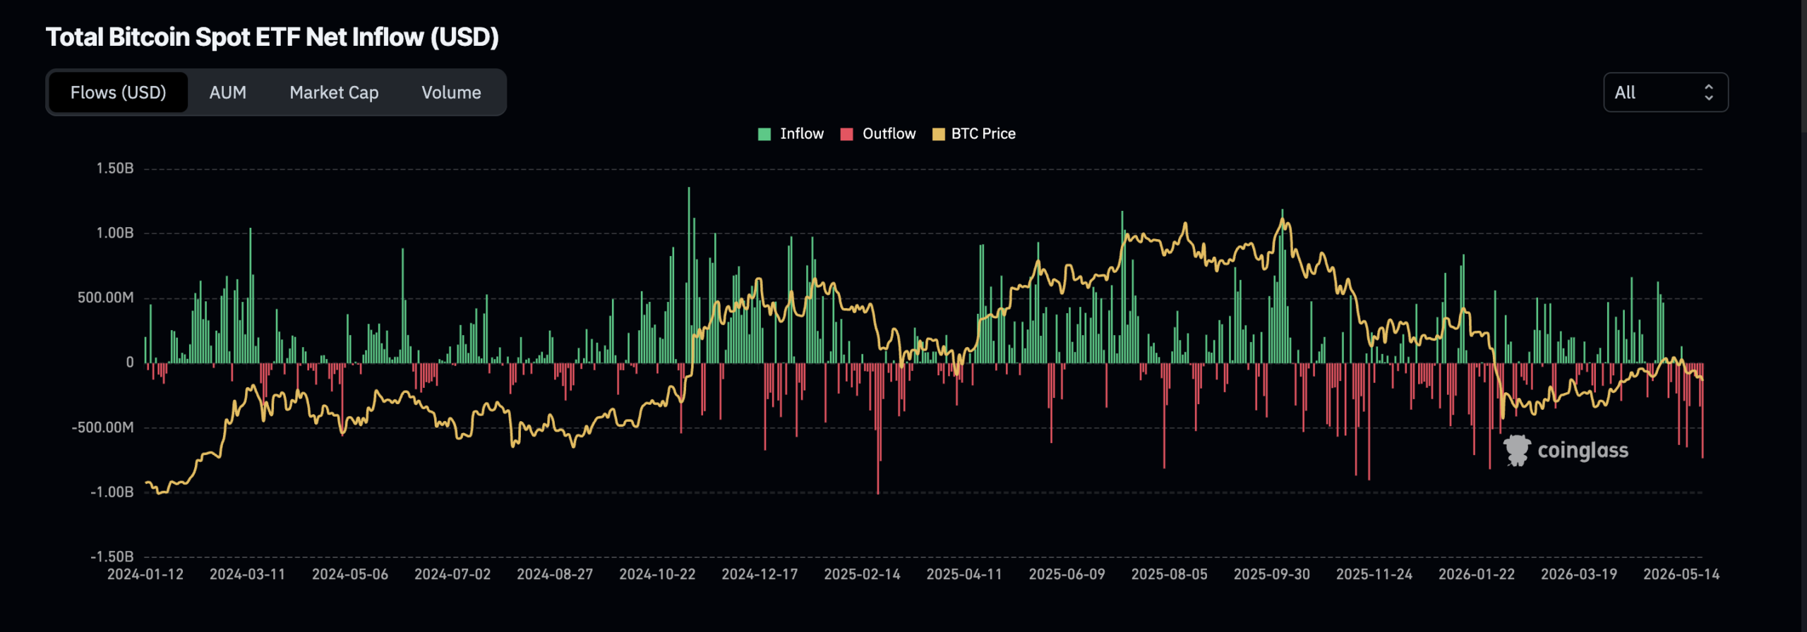
Task: Click the up/down chevron in the All selector
Action: (x=1708, y=92)
